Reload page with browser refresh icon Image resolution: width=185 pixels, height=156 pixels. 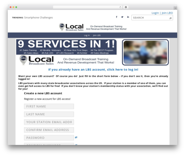coord(120,7)
